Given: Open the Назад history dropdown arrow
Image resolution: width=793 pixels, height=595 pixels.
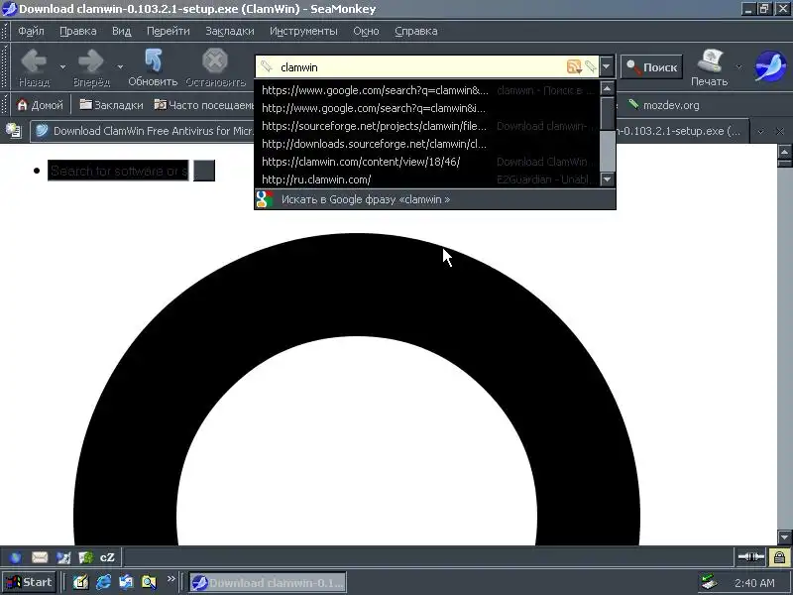Looking at the screenshot, I should coord(62,66).
